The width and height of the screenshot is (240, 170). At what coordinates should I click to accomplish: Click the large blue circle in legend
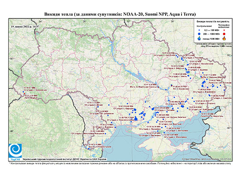click(x=199, y=34)
